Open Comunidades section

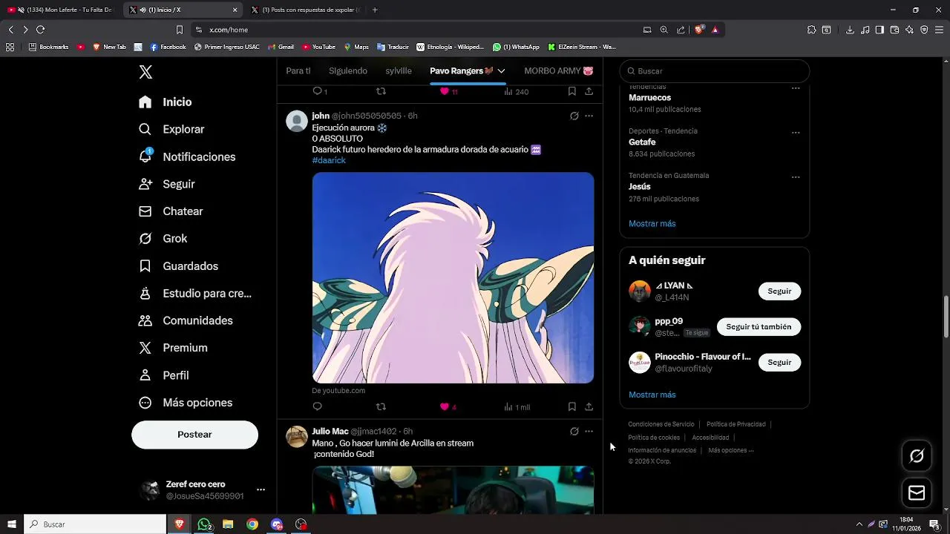186,320
